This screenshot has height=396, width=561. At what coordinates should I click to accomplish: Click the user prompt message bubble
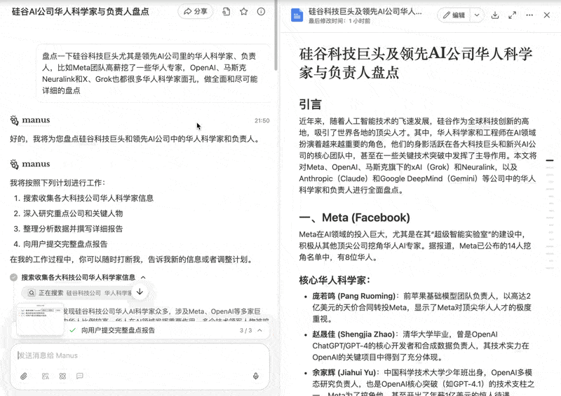point(153,73)
